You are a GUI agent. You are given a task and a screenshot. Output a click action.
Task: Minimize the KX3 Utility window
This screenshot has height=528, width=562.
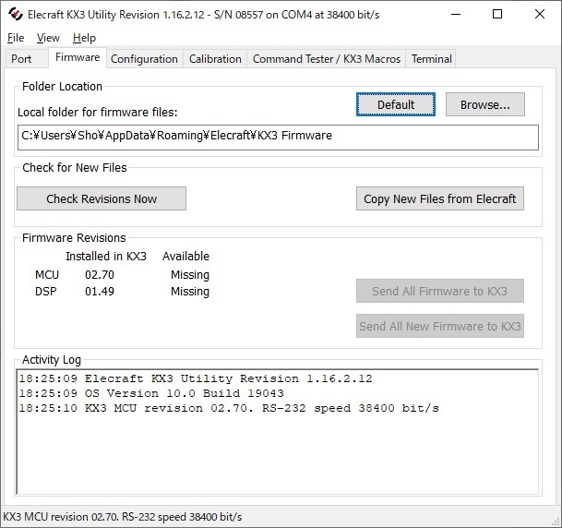pyautogui.click(x=455, y=15)
